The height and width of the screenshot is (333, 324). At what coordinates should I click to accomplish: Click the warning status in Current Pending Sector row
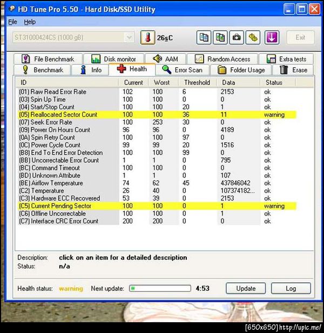pos(274,206)
